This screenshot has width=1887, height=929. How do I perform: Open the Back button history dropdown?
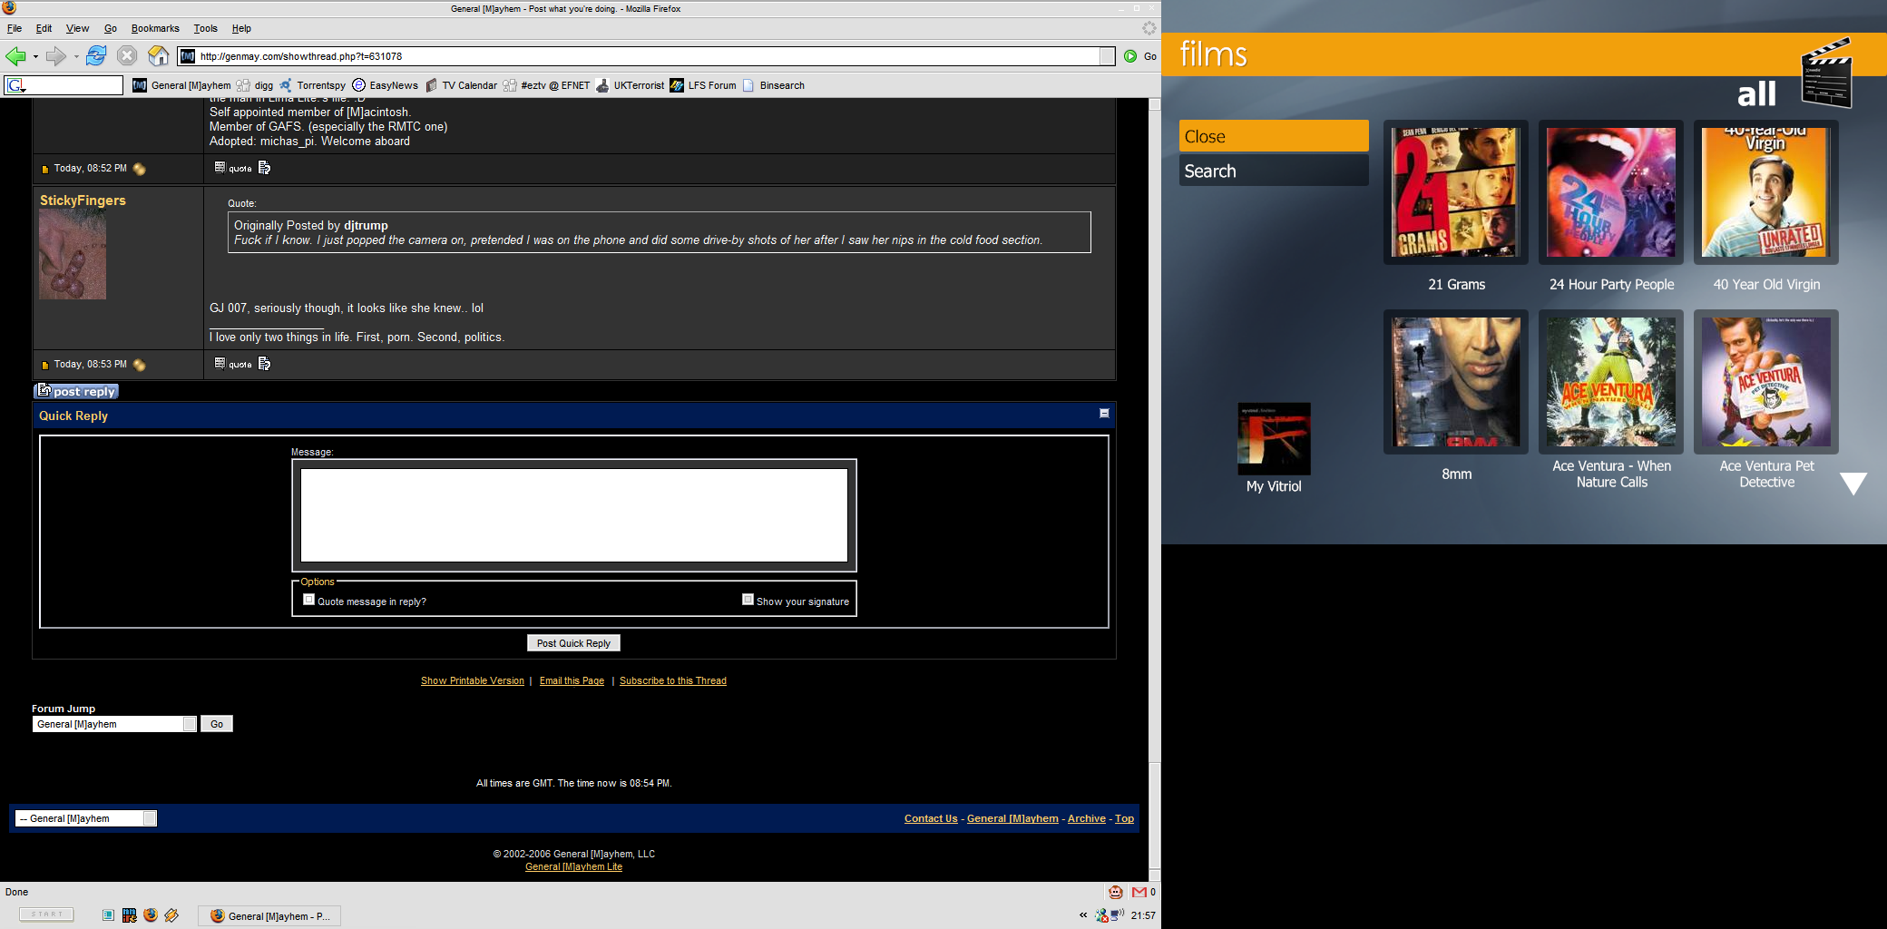click(x=35, y=56)
